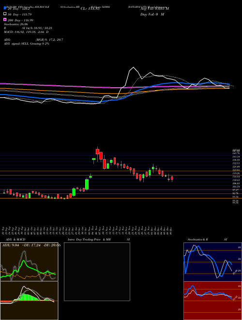Select the '50 Day - 115.79' legend text
Image resolution: width=242 pixels, height=320 pixels.
(x=19, y=15)
